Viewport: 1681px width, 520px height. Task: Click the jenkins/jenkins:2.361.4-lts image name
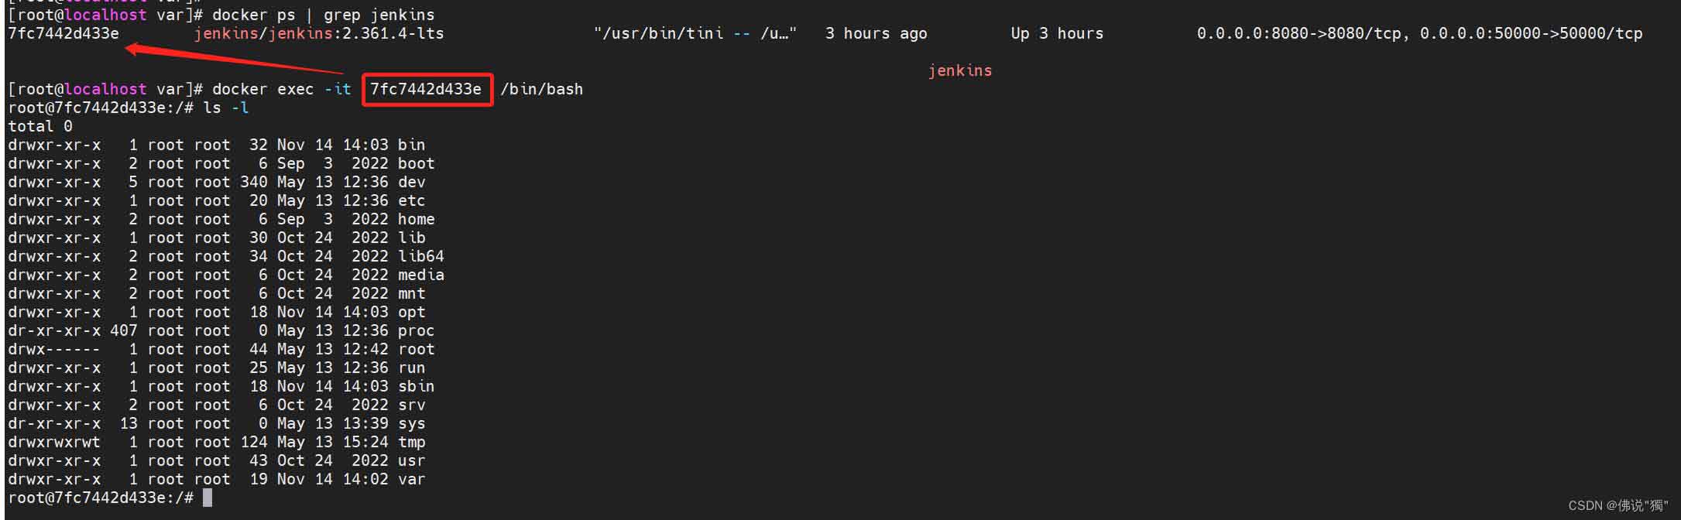point(319,33)
